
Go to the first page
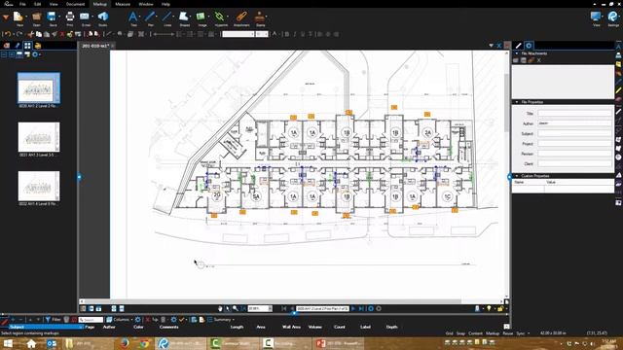click(283, 308)
